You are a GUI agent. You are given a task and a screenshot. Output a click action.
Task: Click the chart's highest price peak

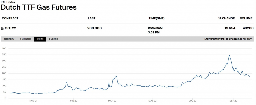[229, 55]
